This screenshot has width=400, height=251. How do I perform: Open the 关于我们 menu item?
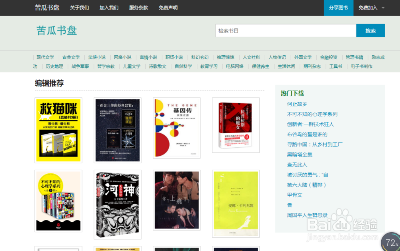tap(80, 8)
